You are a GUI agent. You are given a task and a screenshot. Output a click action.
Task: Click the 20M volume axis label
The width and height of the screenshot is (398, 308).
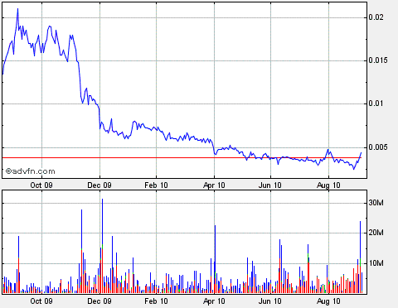pos(376,233)
